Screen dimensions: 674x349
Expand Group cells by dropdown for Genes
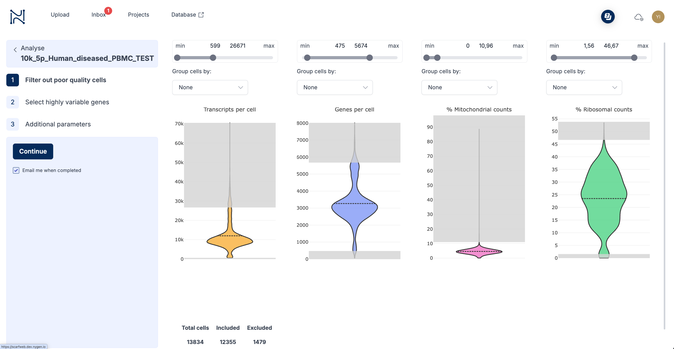335,87
